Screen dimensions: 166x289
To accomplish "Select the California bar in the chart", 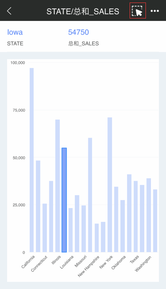I will pyautogui.click(x=32, y=160).
